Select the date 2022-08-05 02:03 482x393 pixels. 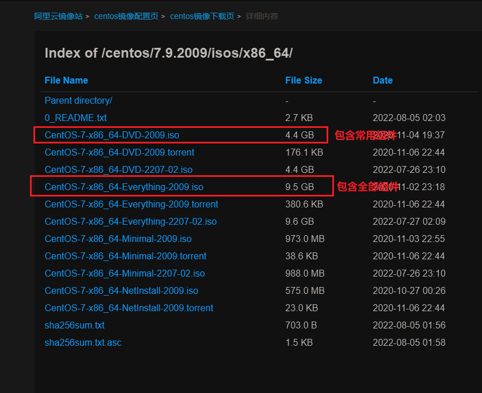pyautogui.click(x=409, y=118)
